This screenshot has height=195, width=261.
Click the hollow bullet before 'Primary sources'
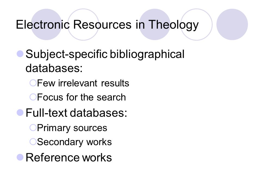click(x=33, y=128)
